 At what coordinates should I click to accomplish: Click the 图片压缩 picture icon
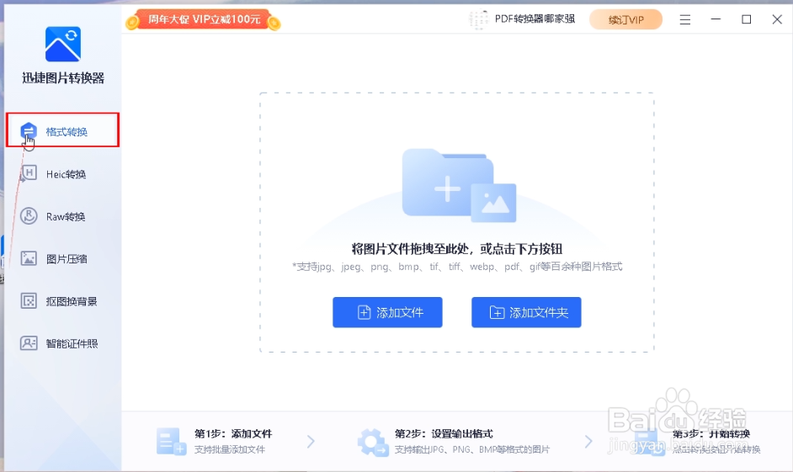pos(29,258)
